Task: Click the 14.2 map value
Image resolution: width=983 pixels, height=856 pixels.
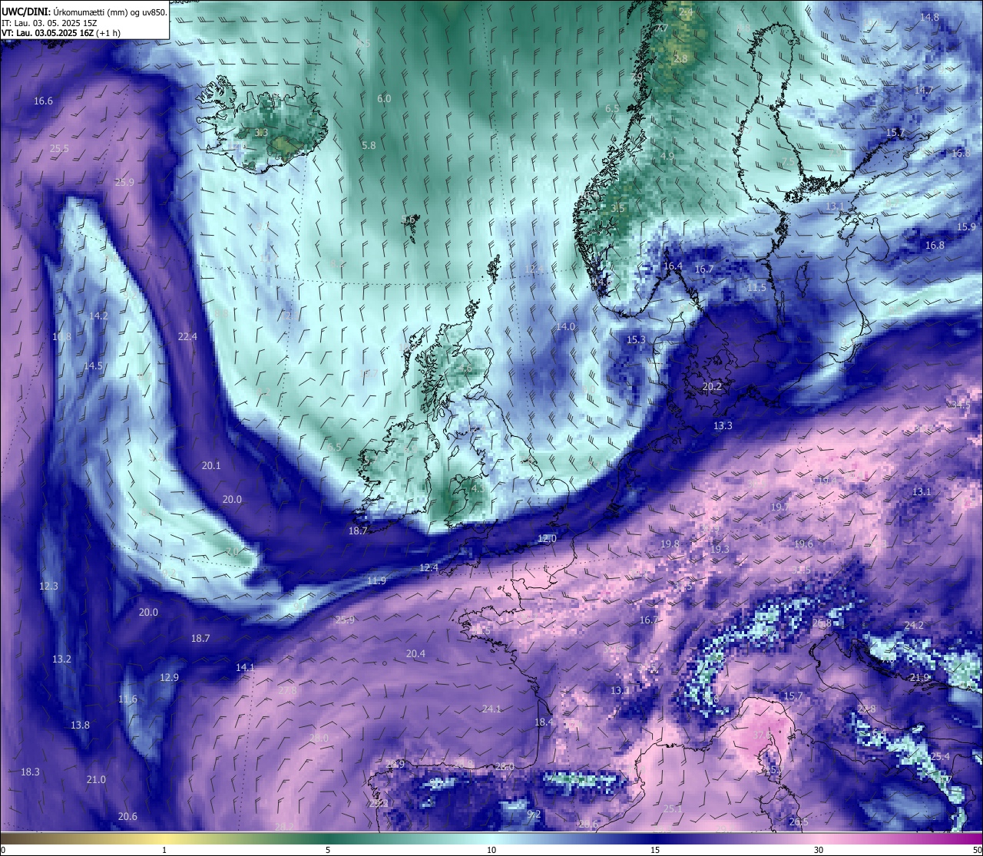Action: pos(98,316)
